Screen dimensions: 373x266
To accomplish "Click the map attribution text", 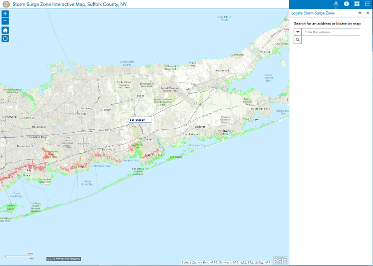I will (x=226, y=262).
